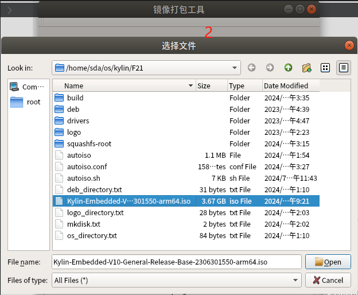The height and width of the screenshot is (295, 358).
Task: Select the autoiso.sh file name
Action: pos(84,178)
